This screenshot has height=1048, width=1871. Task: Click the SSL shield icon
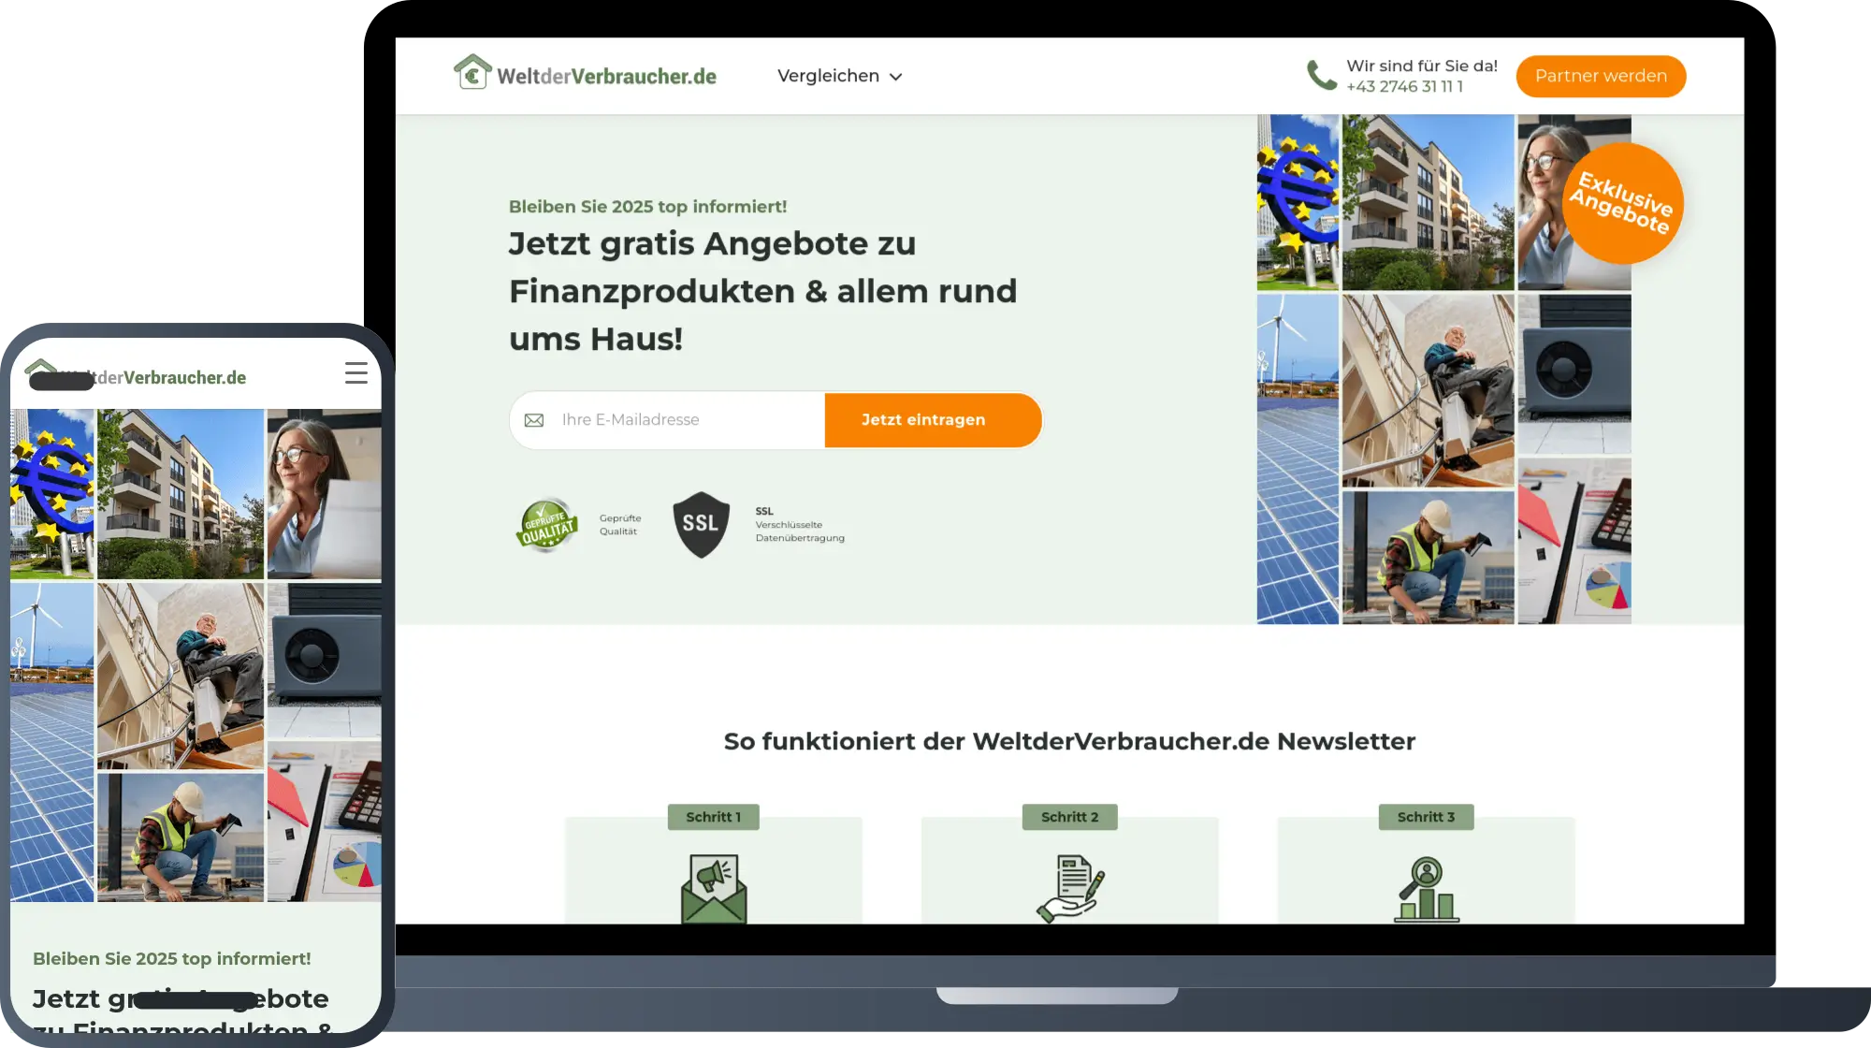(x=702, y=524)
